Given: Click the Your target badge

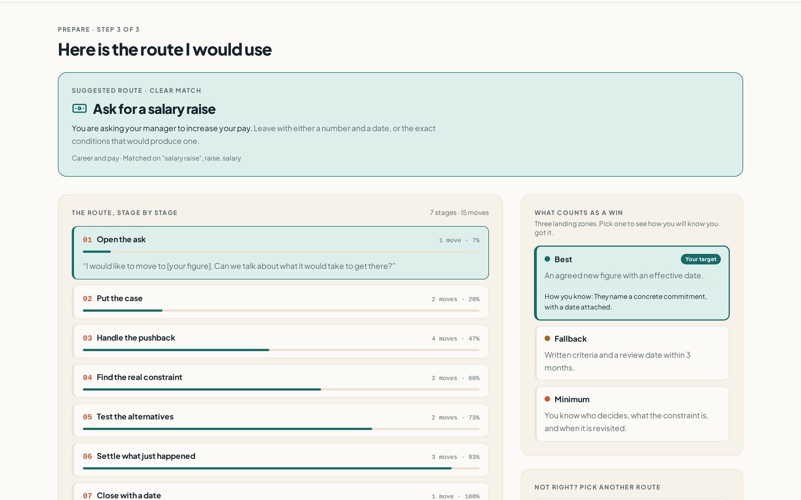Looking at the screenshot, I should tap(701, 259).
